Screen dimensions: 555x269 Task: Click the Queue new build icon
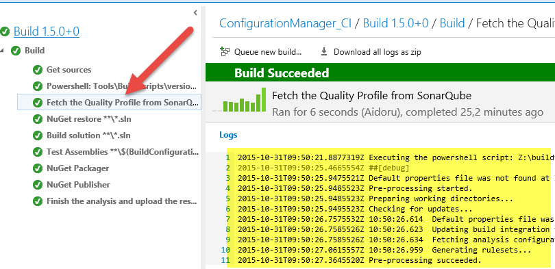click(225, 51)
